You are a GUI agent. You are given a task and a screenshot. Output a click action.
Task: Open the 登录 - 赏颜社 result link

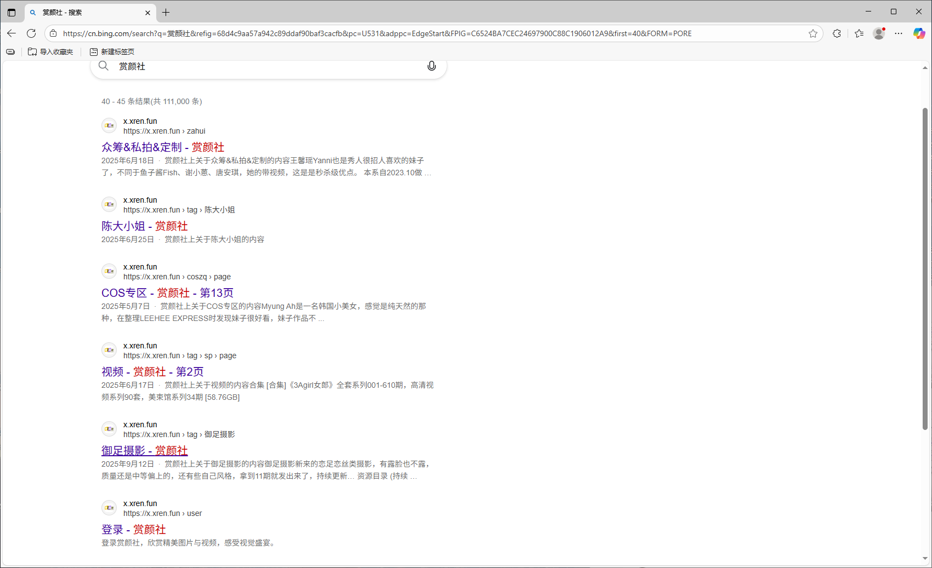tap(133, 530)
